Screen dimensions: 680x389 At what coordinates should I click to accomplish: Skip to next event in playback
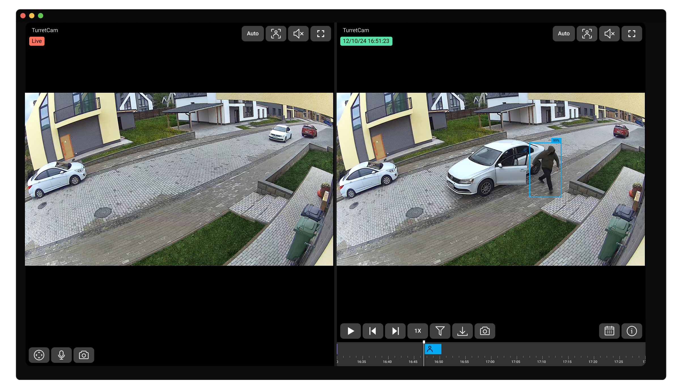pos(395,331)
